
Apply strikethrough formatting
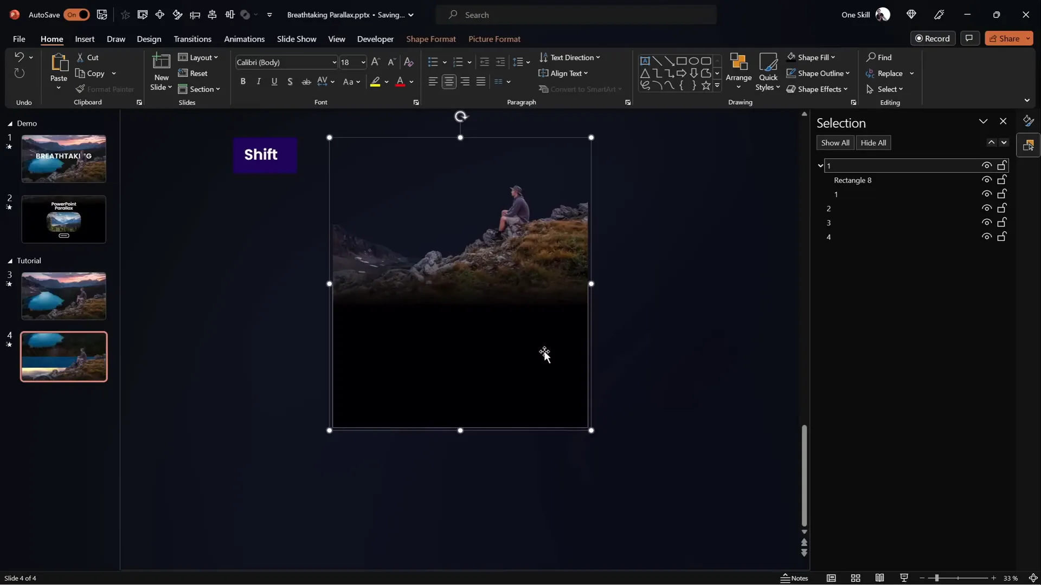pyautogui.click(x=306, y=82)
